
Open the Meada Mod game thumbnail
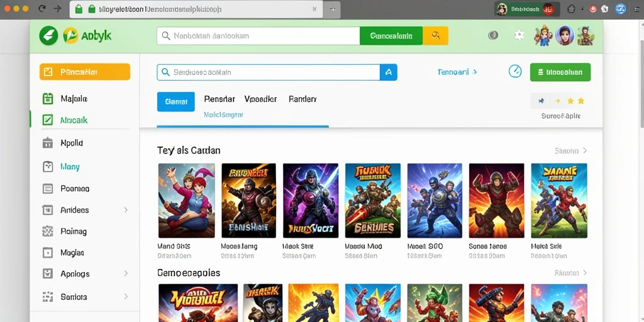372,201
